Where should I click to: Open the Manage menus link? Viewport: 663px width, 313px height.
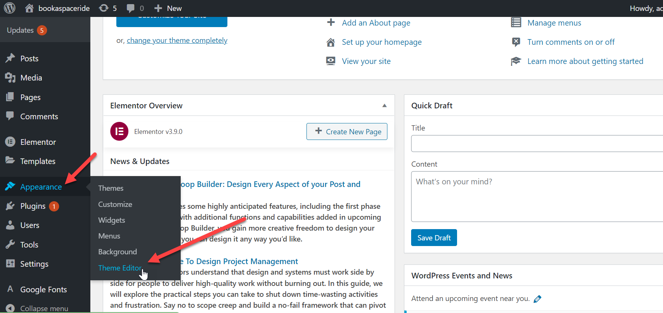click(554, 23)
